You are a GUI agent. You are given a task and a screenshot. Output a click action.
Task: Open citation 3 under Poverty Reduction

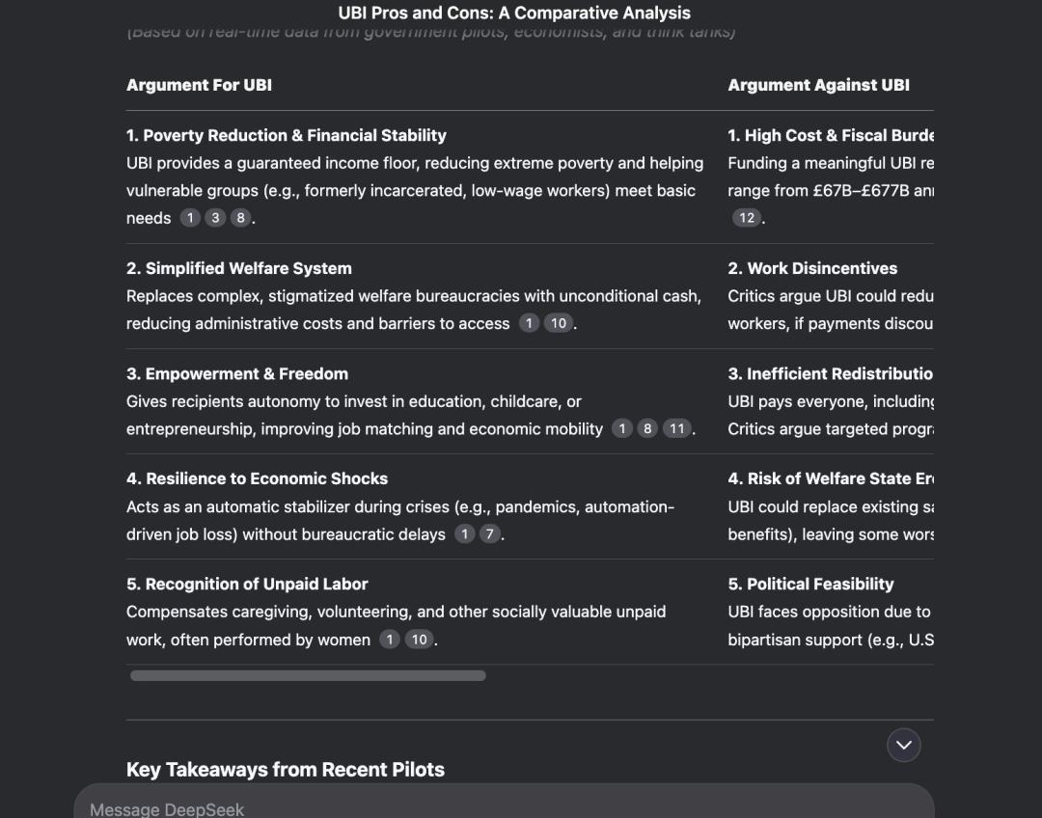(215, 218)
